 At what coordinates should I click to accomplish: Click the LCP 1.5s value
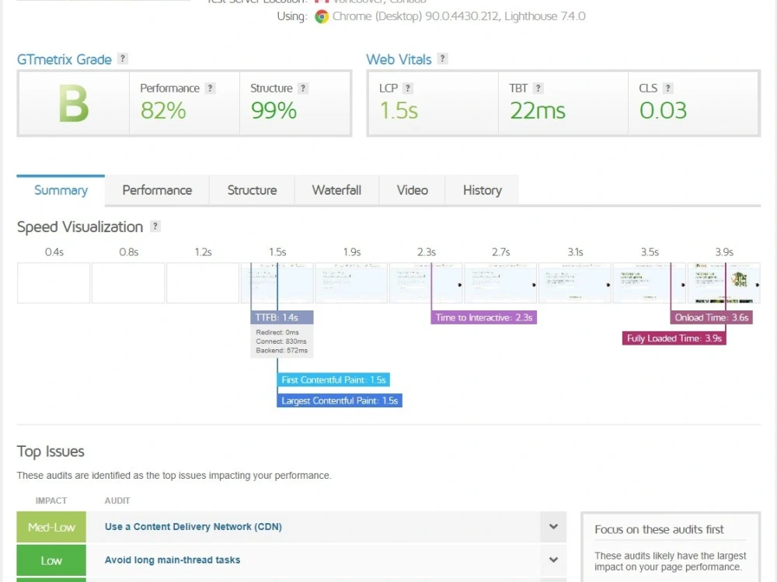tap(399, 110)
